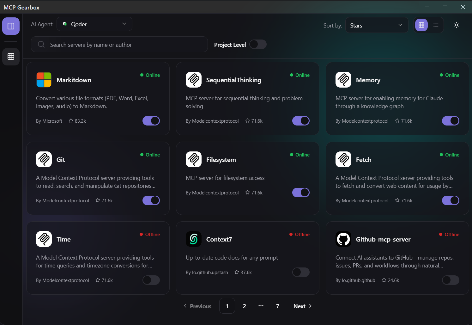Click star icon on SequentialThinking card

(x=247, y=121)
